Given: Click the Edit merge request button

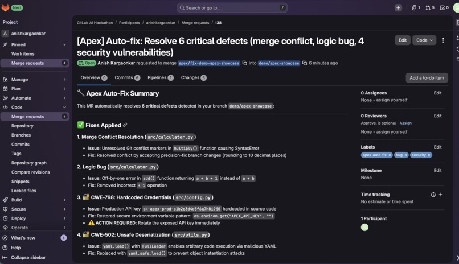Looking at the screenshot, I should coord(403,40).
